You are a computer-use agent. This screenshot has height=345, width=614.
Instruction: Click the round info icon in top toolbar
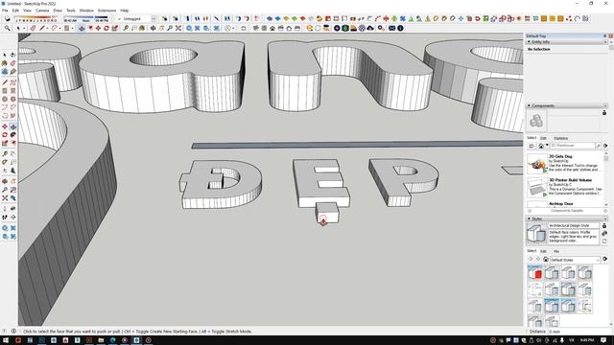click(x=400, y=28)
